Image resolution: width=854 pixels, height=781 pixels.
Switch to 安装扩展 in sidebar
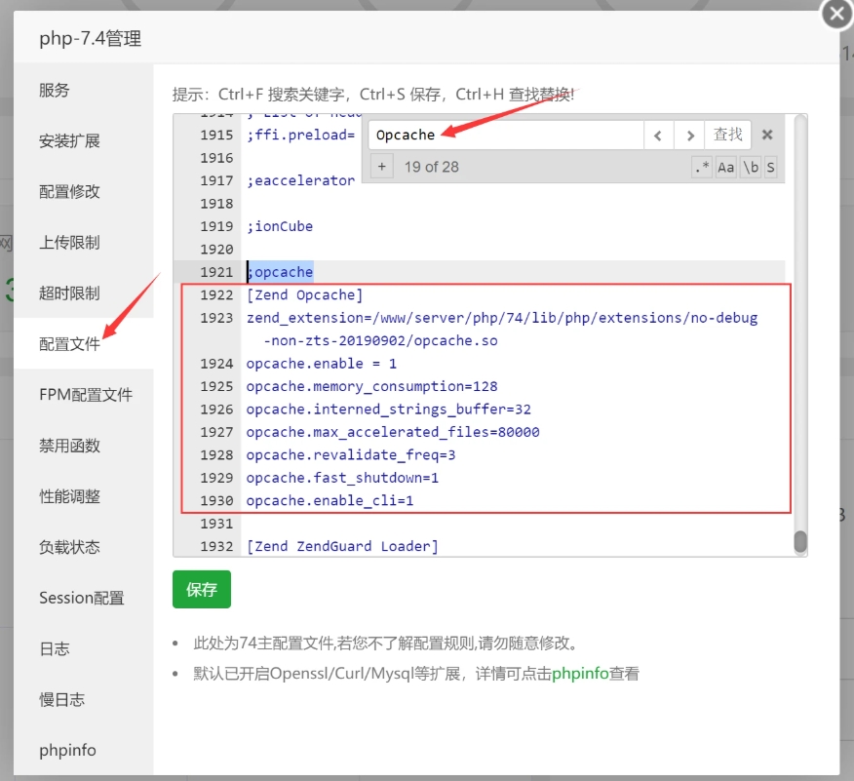pos(69,141)
